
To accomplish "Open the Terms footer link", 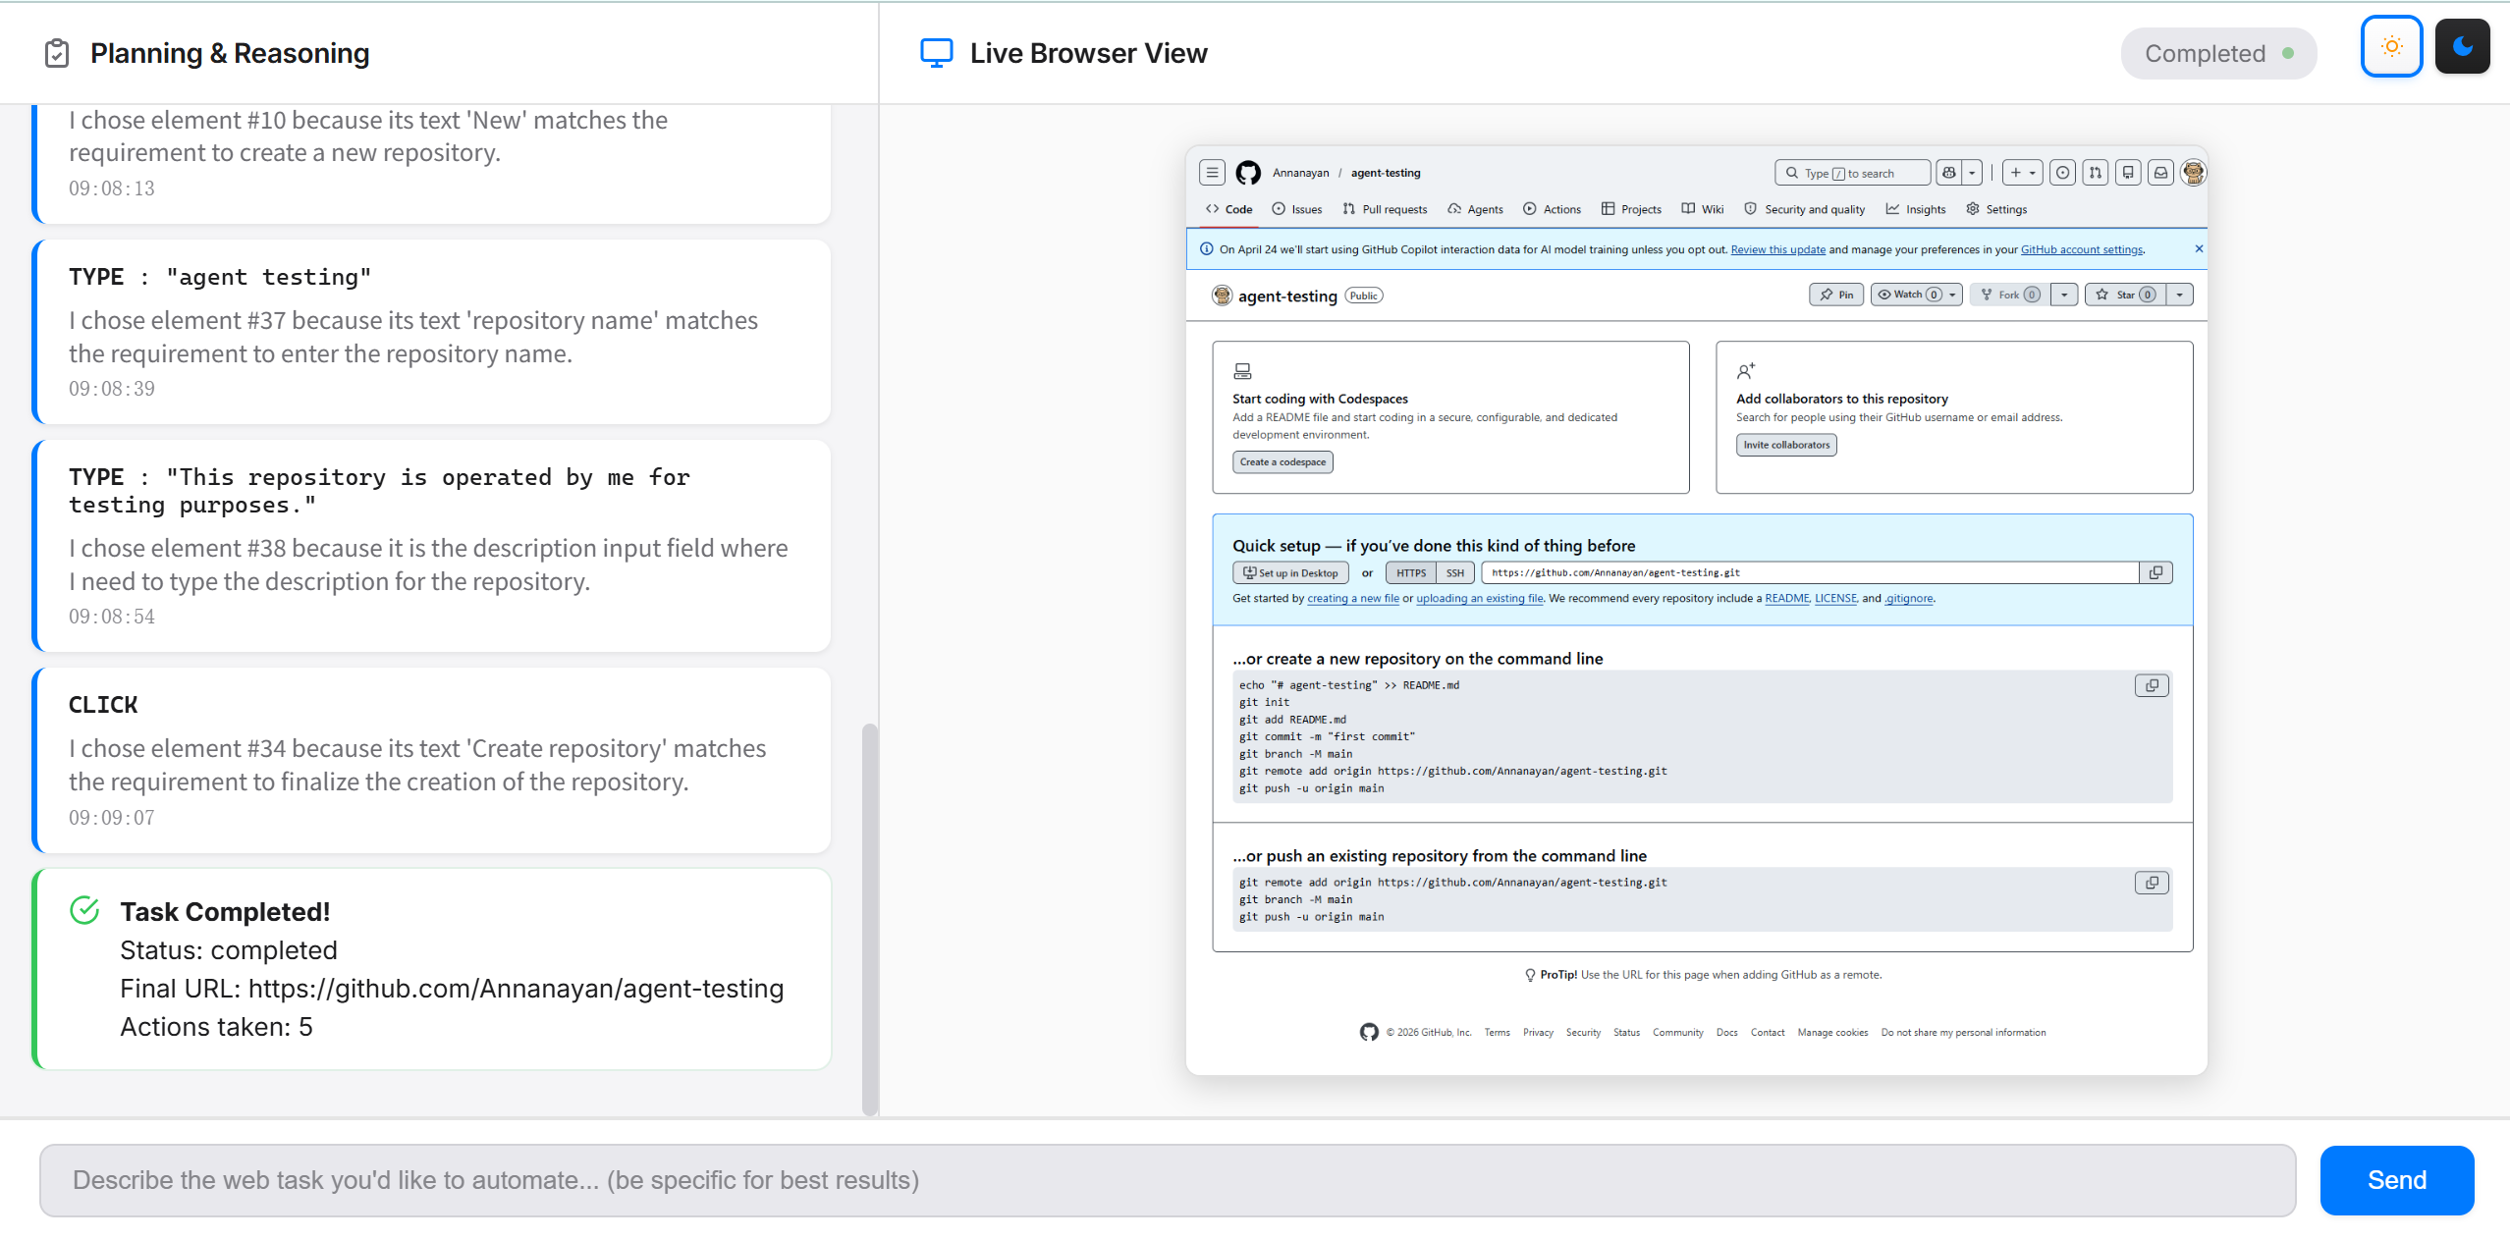I will pos(1497,1033).
